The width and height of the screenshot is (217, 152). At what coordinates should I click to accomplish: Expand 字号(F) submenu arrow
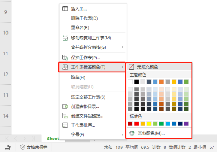click(x=123, y=134)
